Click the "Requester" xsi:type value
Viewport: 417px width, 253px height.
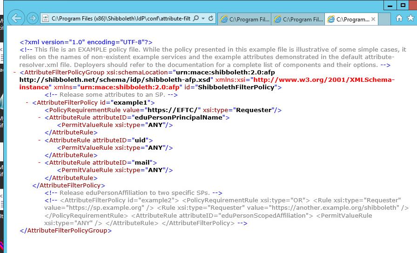tap(254, 110)
